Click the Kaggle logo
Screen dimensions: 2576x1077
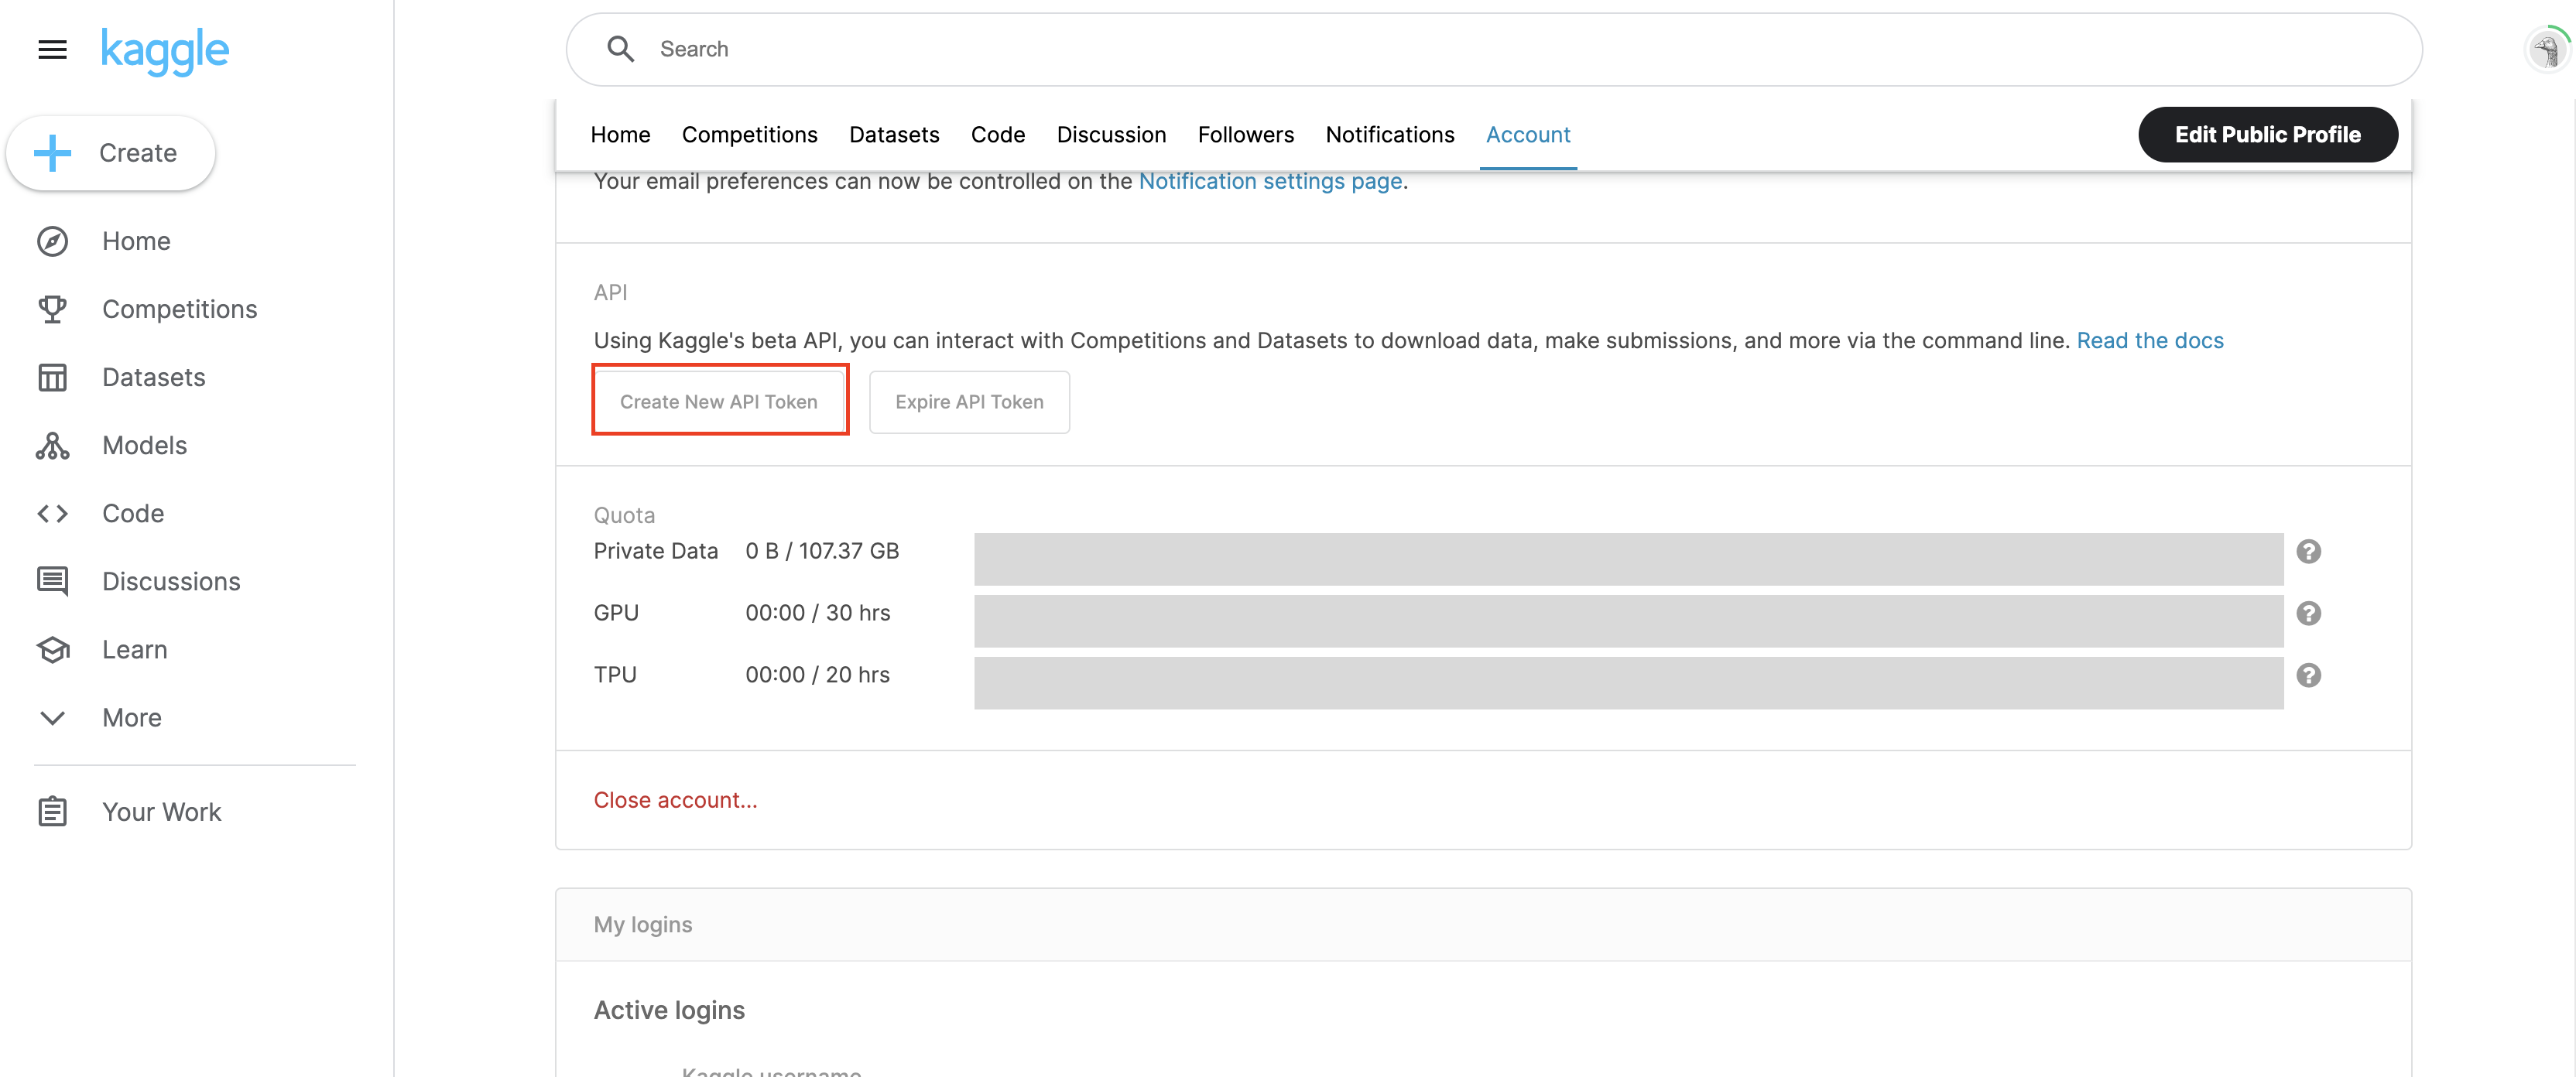coord(165,50)
